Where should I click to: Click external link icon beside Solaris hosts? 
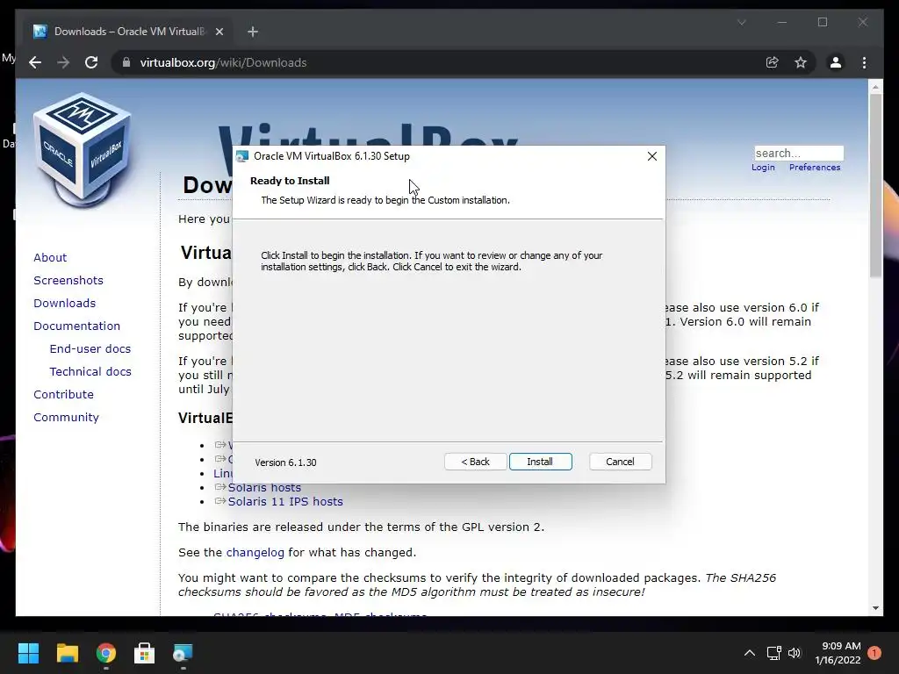(x=220, y=487)
